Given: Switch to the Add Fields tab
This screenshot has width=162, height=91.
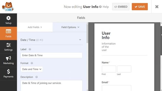Looking at the screenshot, I should point(35,27).
